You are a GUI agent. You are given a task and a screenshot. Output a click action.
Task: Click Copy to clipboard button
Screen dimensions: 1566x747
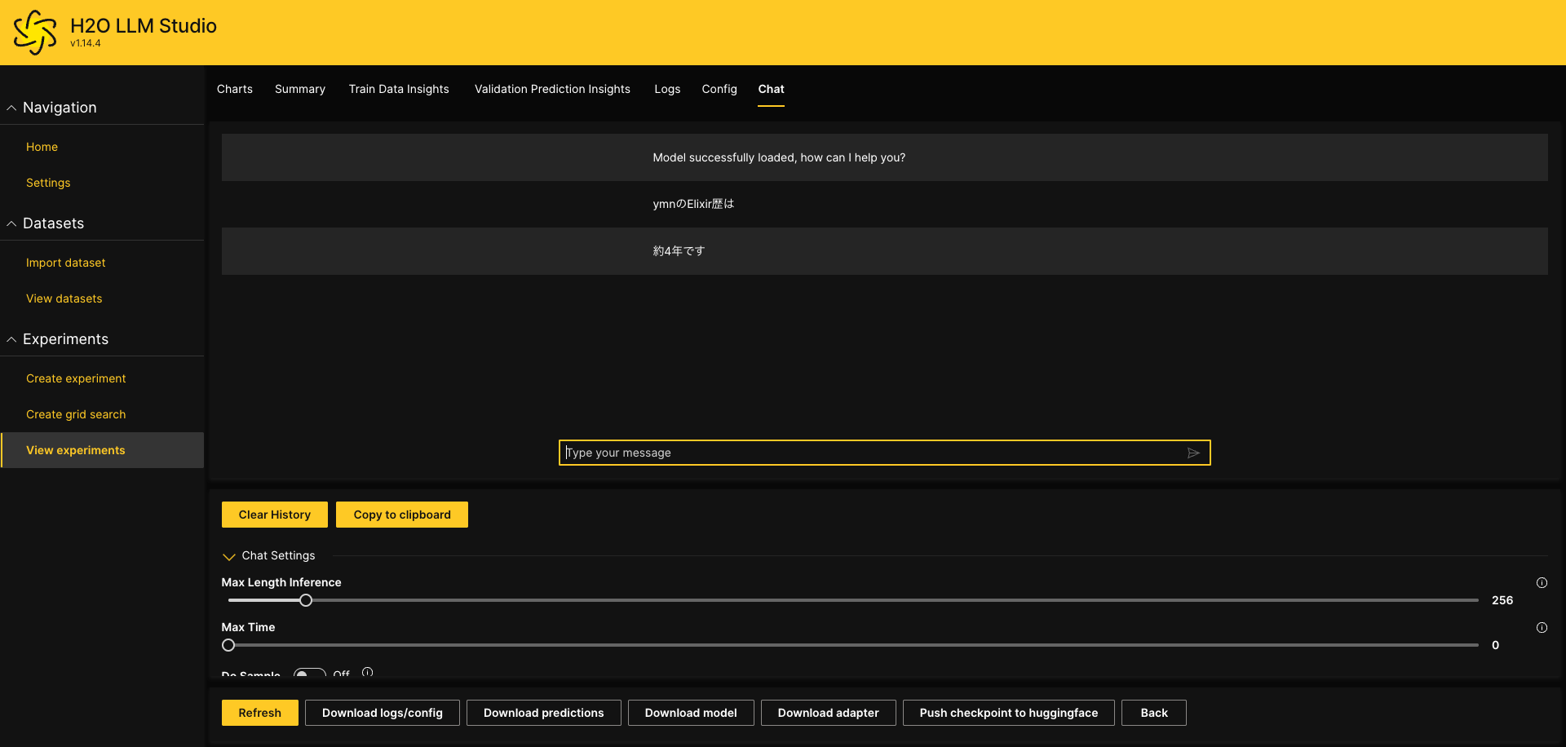pos(402,515)
